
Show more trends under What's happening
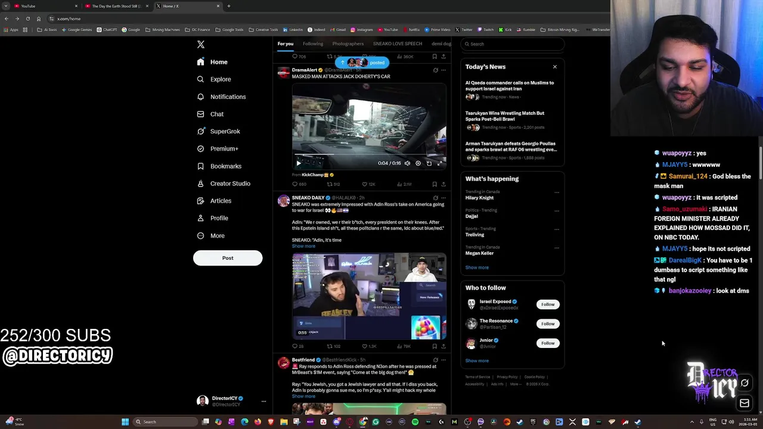[477, 268]
